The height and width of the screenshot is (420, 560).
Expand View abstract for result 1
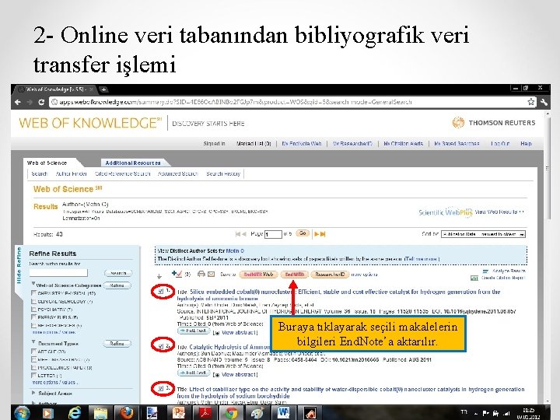click(236, 333)
